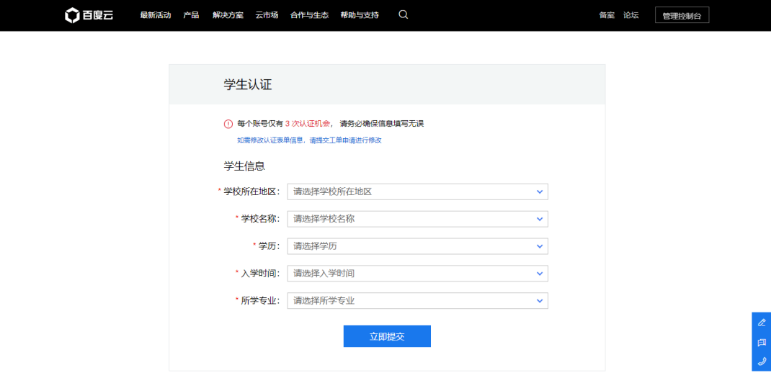Click the 所学专业 field label
The image size is (771, 383).
pos(260,300)
